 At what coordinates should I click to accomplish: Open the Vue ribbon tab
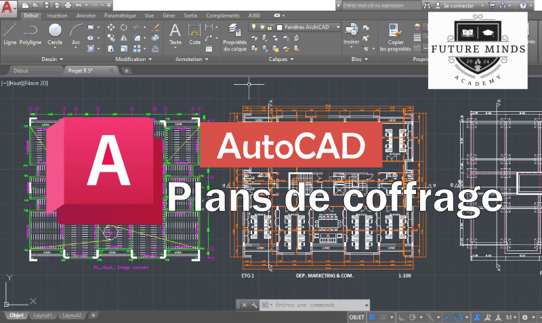click(149, 16)
